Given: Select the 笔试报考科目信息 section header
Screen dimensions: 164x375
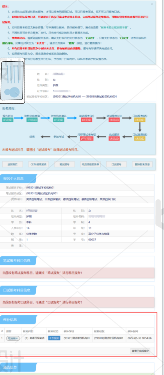Looking at the screenshot, I should (x=19, y=261).
